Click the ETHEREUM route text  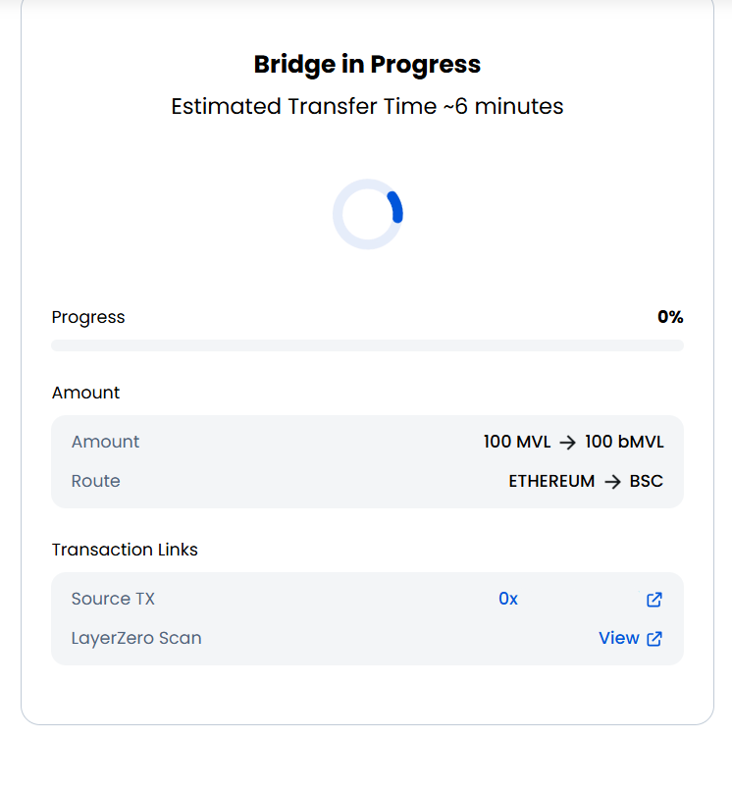[551, 481]
